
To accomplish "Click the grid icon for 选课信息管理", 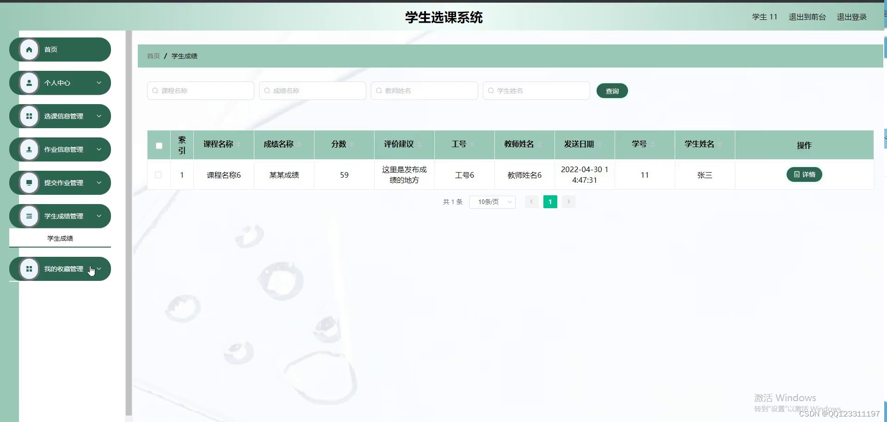I will point(29,116).
